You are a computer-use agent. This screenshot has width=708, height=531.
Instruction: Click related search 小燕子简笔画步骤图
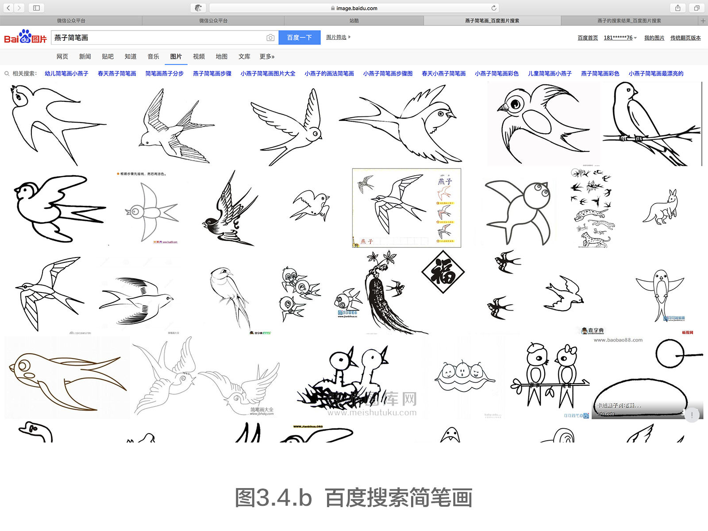(388, 73)
